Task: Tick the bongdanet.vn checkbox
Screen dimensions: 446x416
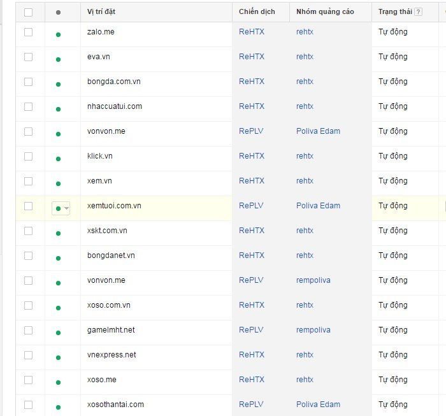Action: (28, 255)
